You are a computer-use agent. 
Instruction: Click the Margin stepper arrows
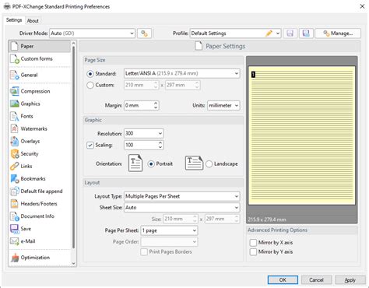156,105
